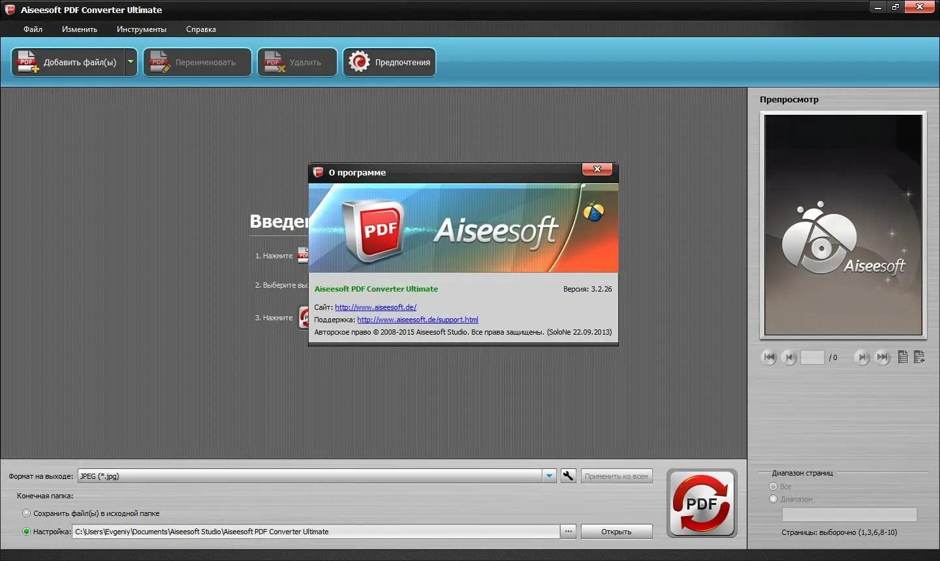Jump to first page in preview
This screenshot has height=561, width=940.
pos(769,357)
